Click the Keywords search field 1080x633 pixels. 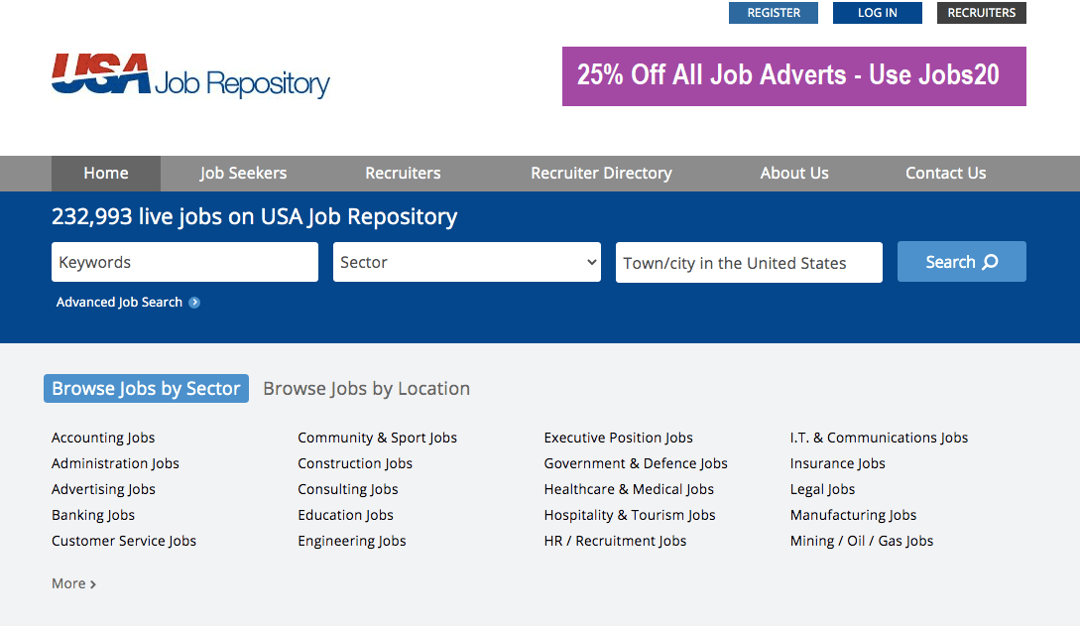[184, 262]
